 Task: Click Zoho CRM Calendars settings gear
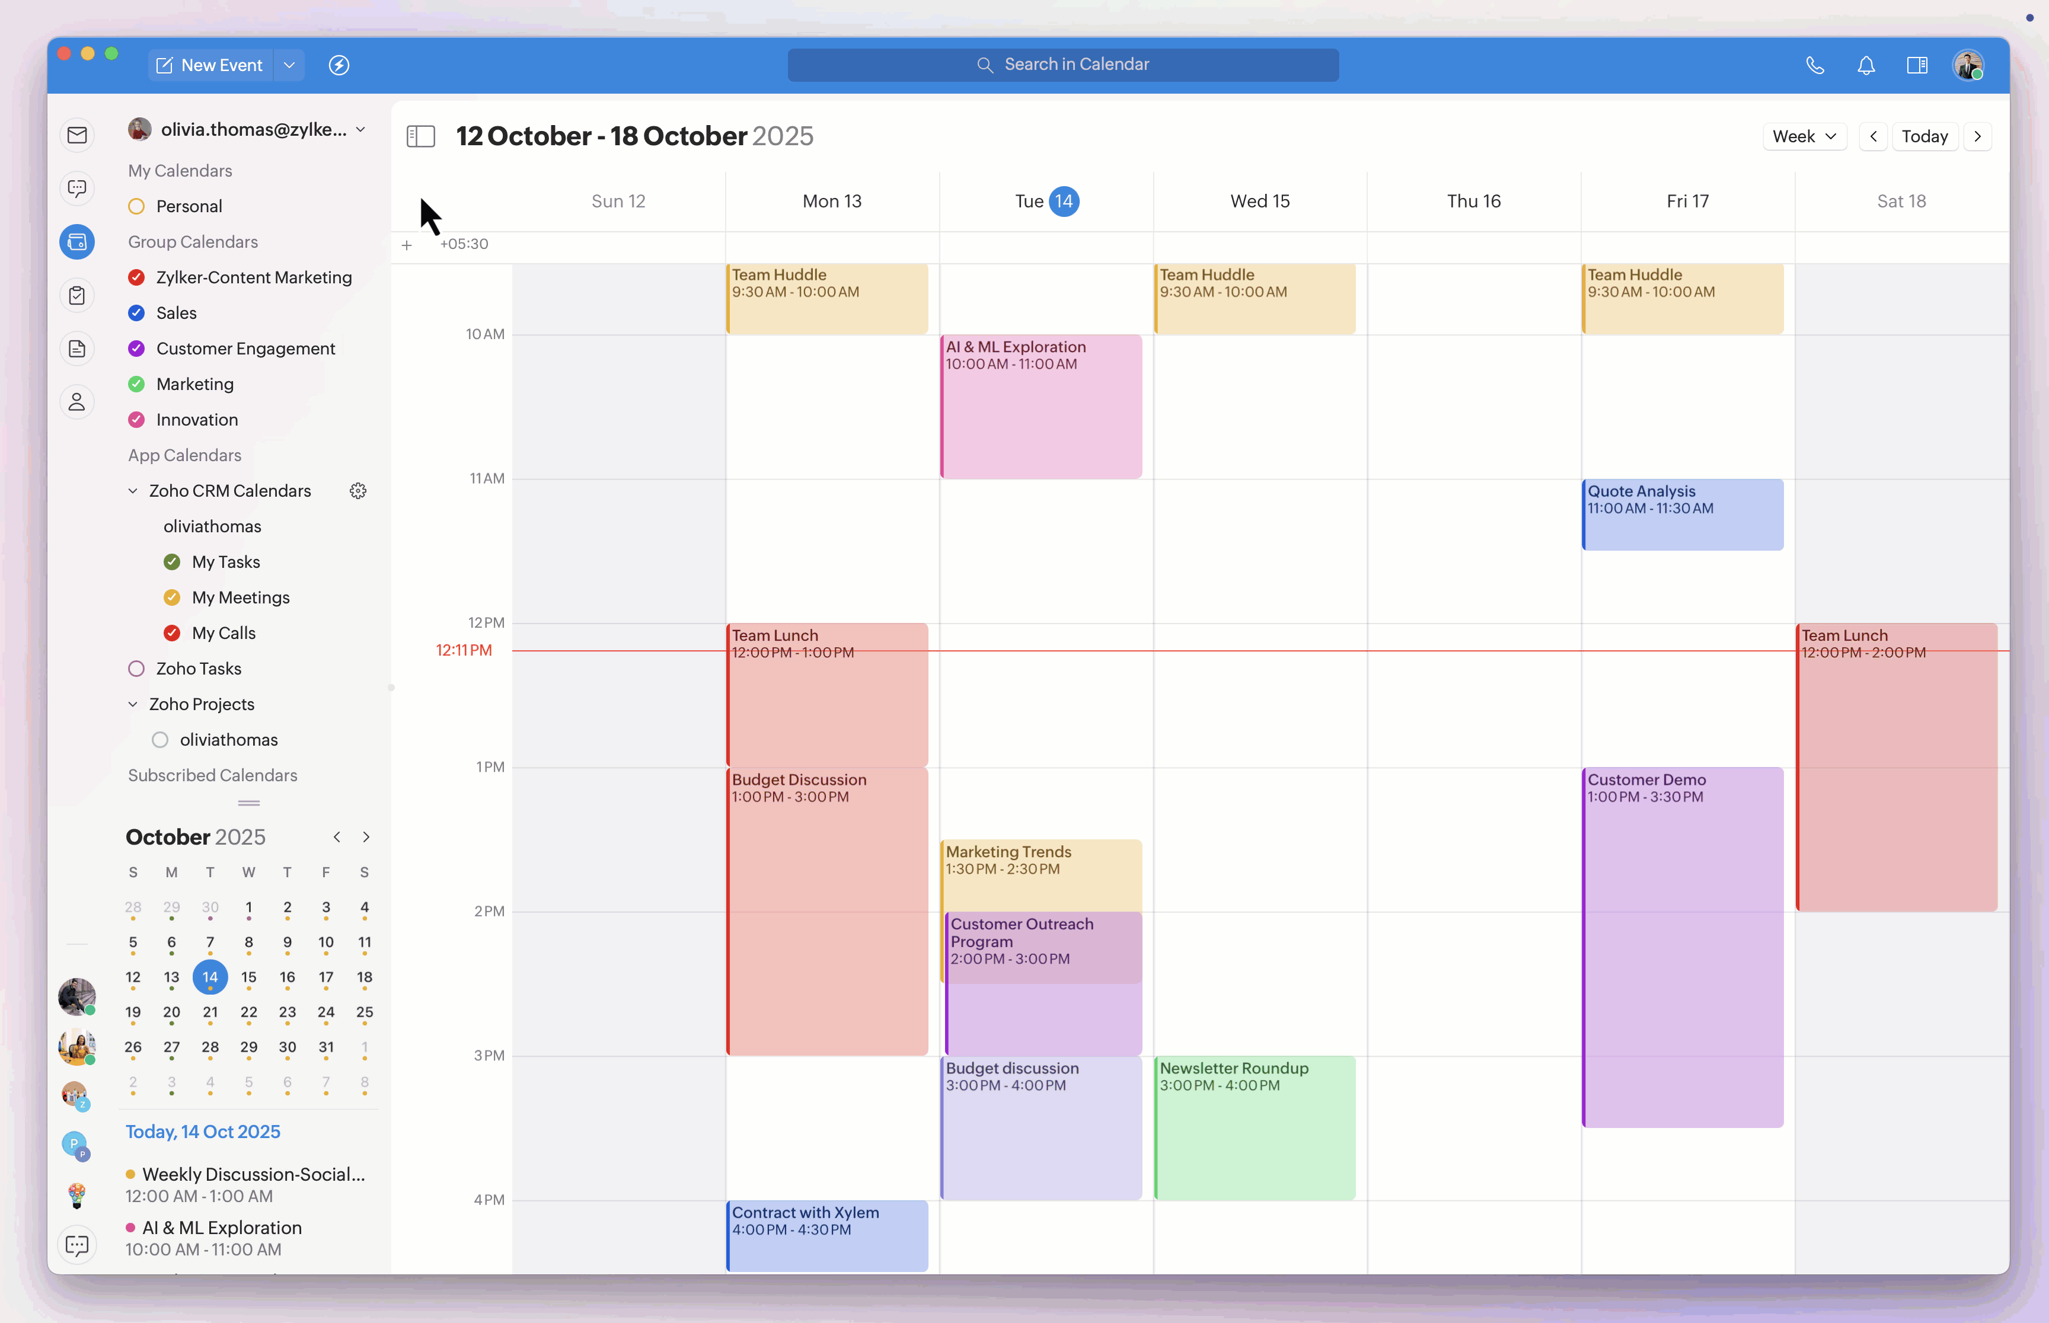click(x=358, y=491)
